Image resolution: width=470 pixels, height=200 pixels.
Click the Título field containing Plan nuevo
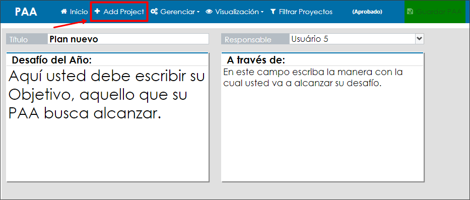click(x=128, y=39)
